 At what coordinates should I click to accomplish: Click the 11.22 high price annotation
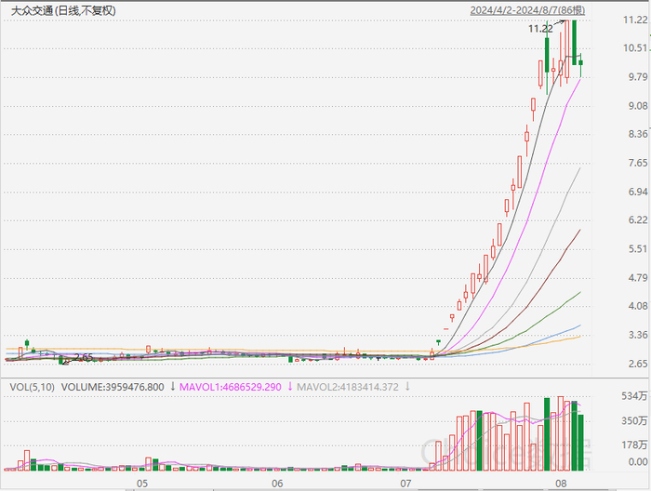[x=540, y=29]
